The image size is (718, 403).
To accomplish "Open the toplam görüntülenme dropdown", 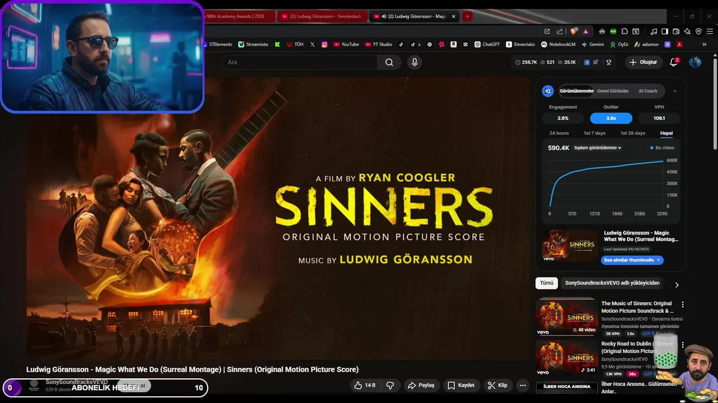I will [x=597, y=148].
